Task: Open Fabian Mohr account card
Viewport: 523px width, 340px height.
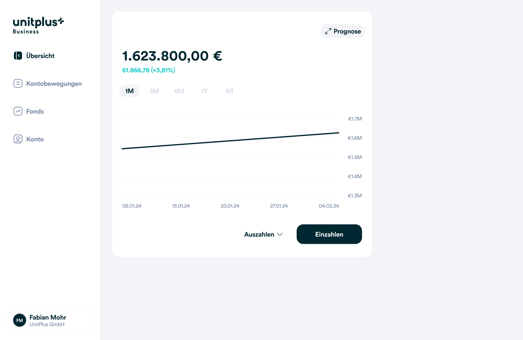Action: (50, 320)
